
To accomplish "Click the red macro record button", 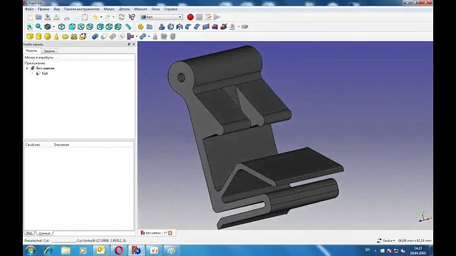I will click(190, 17).
